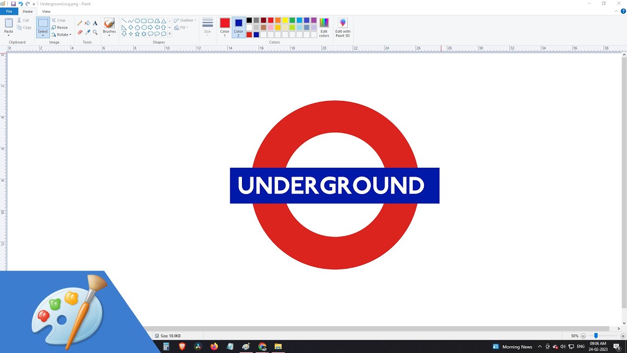Open Chrome from the taskbar
The height and width of the screenshot is (353, 627).
[262, 347]
